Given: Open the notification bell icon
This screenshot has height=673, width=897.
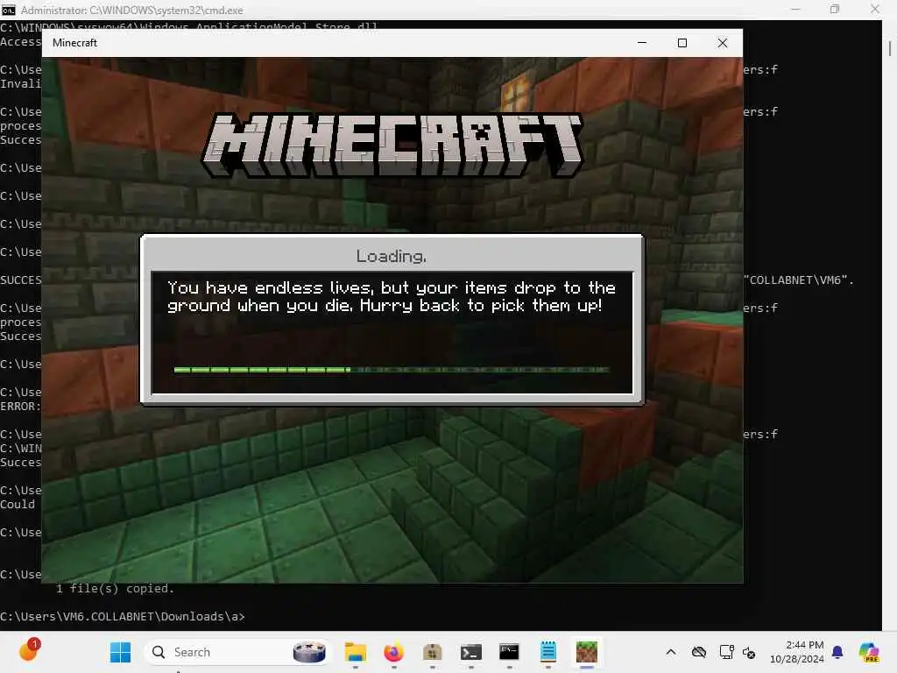Looking at the screenshot, I should coord(837,652).
